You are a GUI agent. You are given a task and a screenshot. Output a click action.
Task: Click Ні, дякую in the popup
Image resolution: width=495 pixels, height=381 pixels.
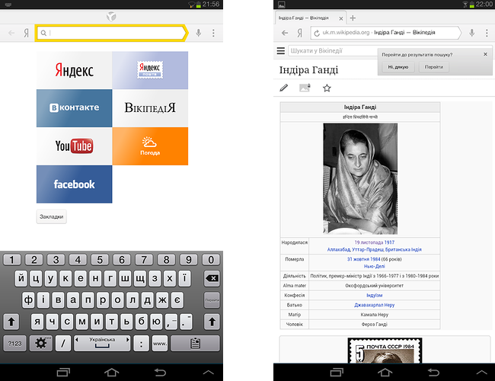coord(398,67)
